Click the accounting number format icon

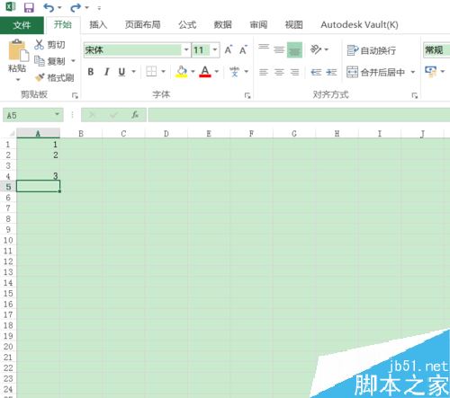pyautogui.click(x=431, y=72)
